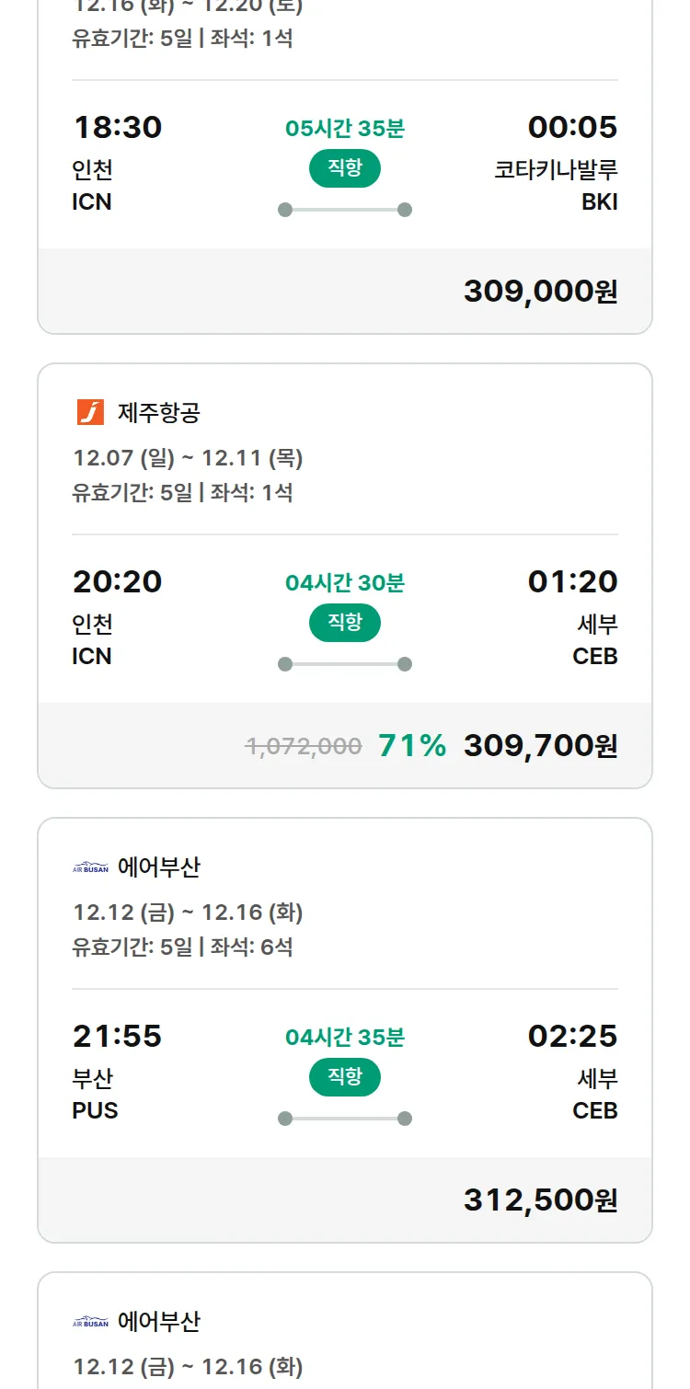The height and width of the screenshot is (1389, 690).
Task: Select the 309,700원 discounted fare
Action: (x=540, y=745)
